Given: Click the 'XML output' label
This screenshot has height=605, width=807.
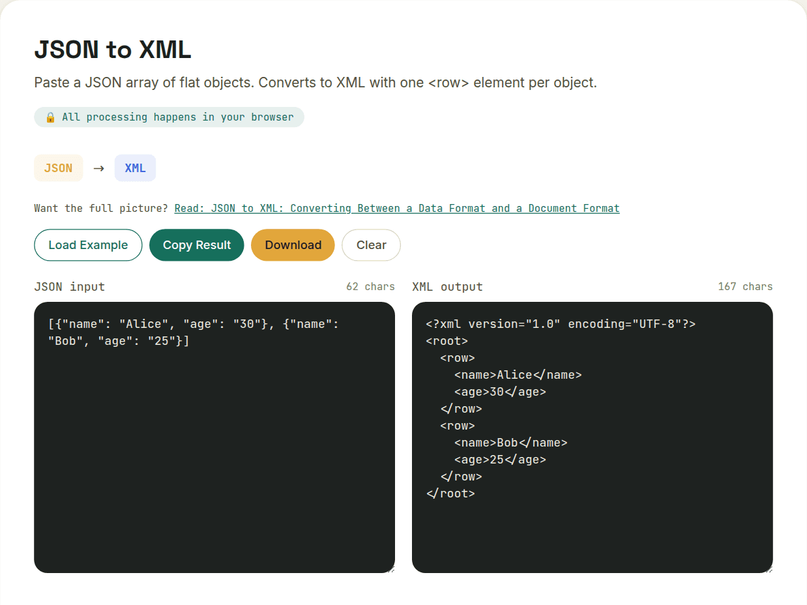Looking at the screenshot, I should [x=447, y=287].
